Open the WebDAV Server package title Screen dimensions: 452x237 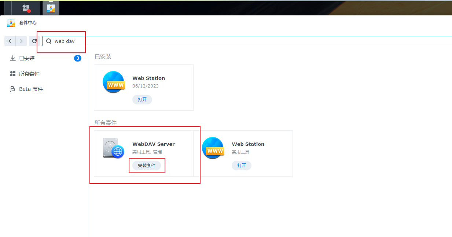tap(154, 144)
